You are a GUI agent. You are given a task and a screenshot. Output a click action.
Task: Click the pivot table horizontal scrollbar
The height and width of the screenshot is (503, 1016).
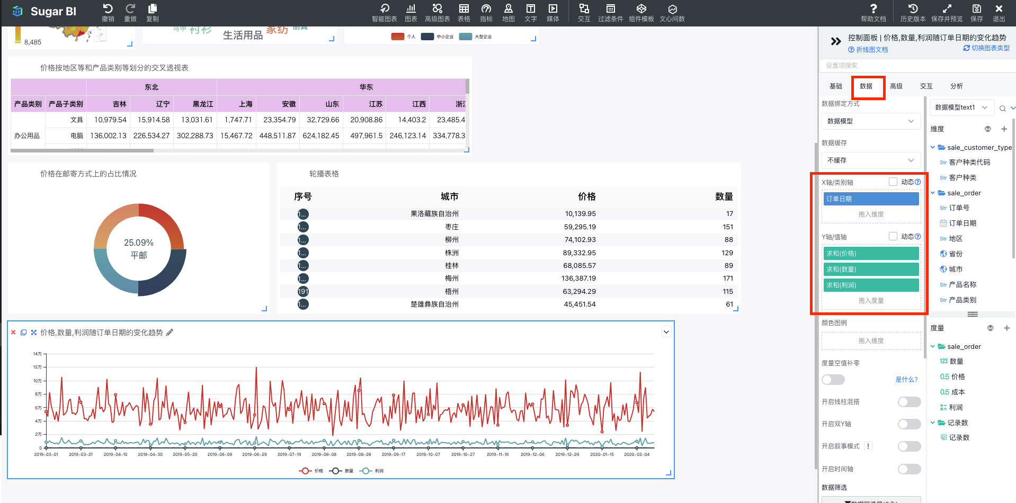click(x=82, y=151)
